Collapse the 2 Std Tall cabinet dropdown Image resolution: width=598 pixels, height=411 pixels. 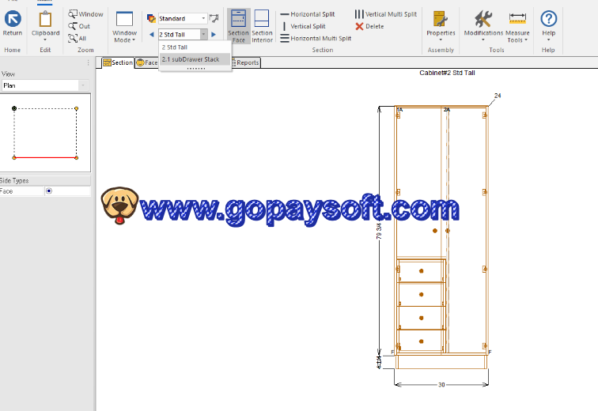[203, 34]
